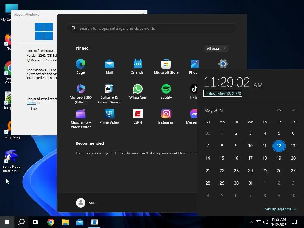The height and width of the screenshot is (228, 304).
Task: Click the volume speaker tray icon
Action: 266,222
